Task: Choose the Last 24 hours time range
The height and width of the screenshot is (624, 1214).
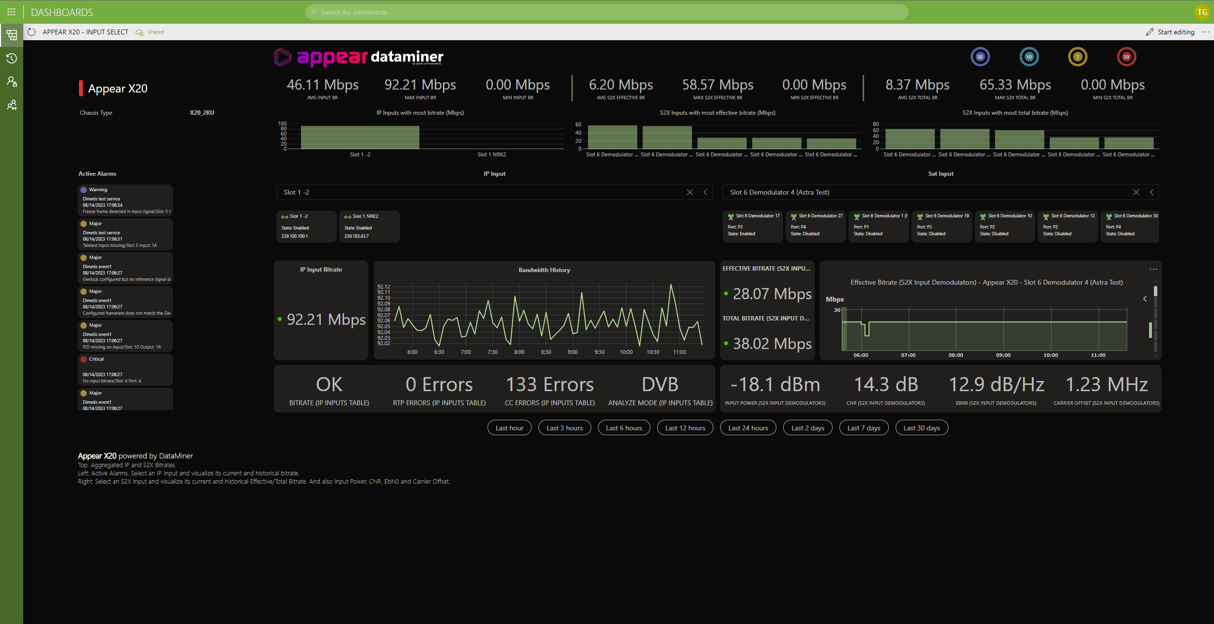Action: click(748, 428)
